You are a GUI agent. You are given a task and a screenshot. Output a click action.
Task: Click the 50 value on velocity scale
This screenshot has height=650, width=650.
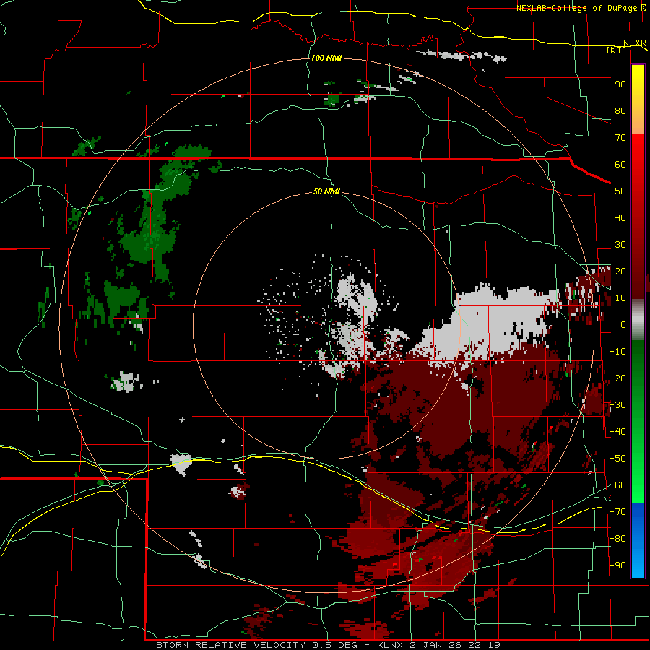point(620,191)
